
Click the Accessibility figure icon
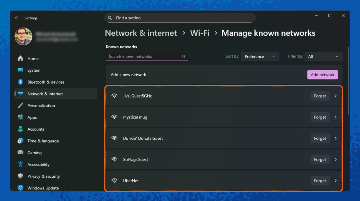coord(20,164)
